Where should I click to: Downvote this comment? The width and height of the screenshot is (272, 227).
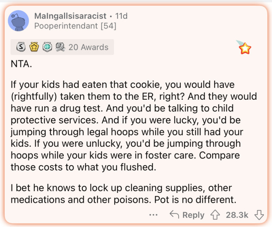pyautogui.click(x=259, y=215)
